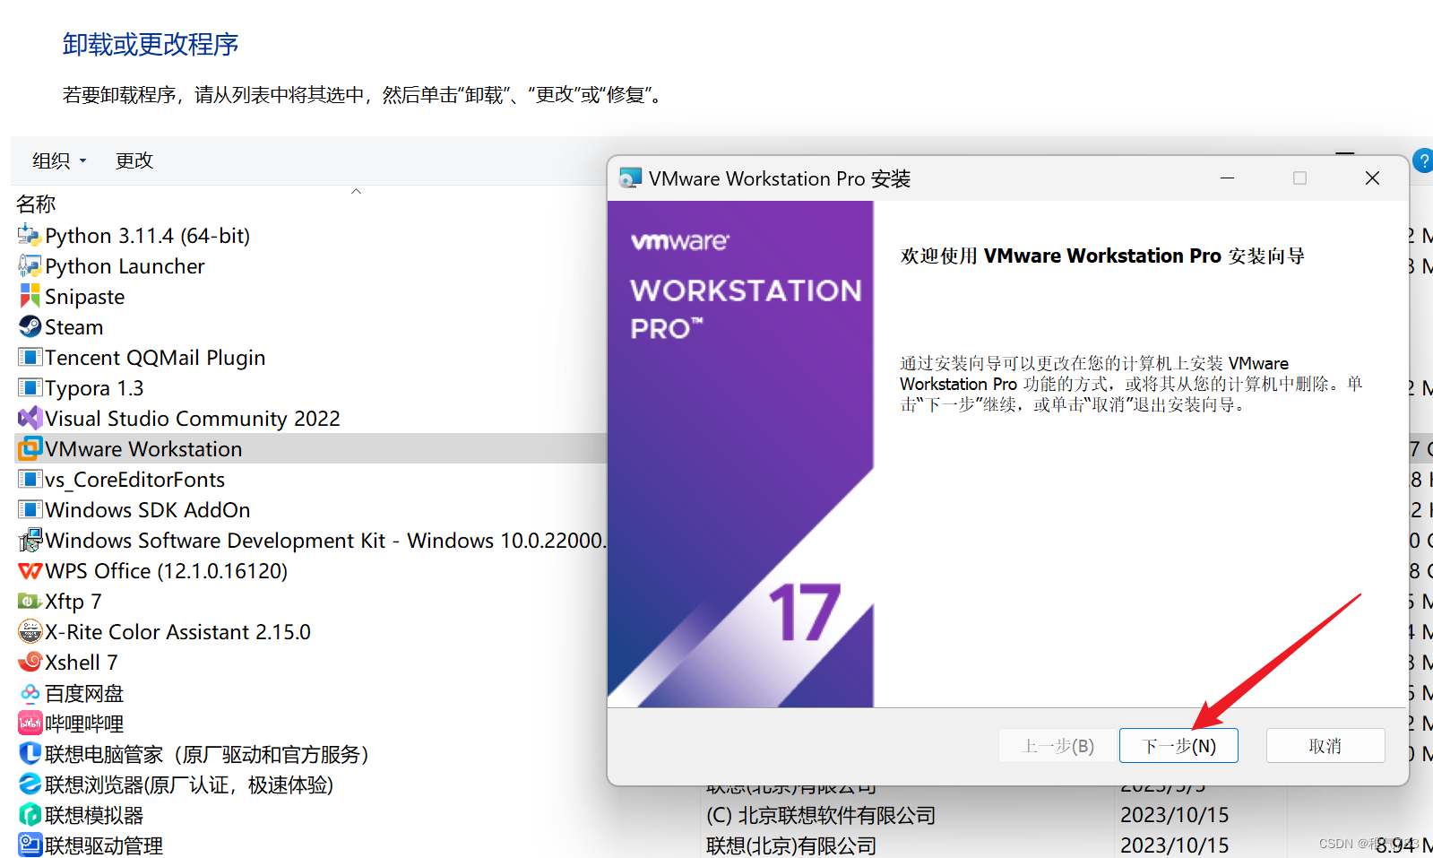Click 下一步(N) in the VMware installer
1433x858 pixels.
pos(1178,746)
